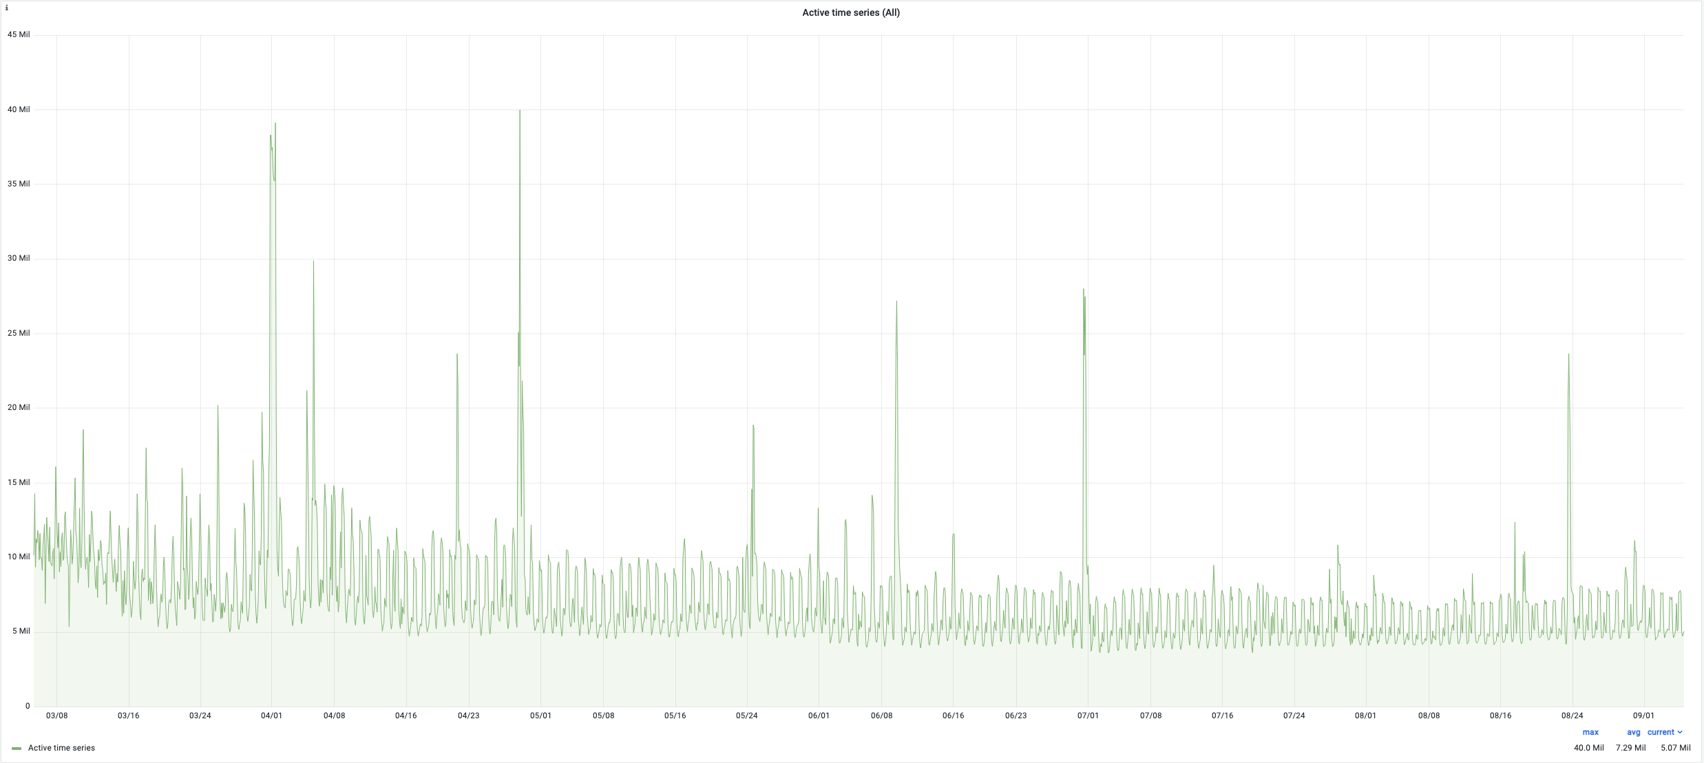
Task: Open the current sort direction chevron
Action: (1679, 732)
